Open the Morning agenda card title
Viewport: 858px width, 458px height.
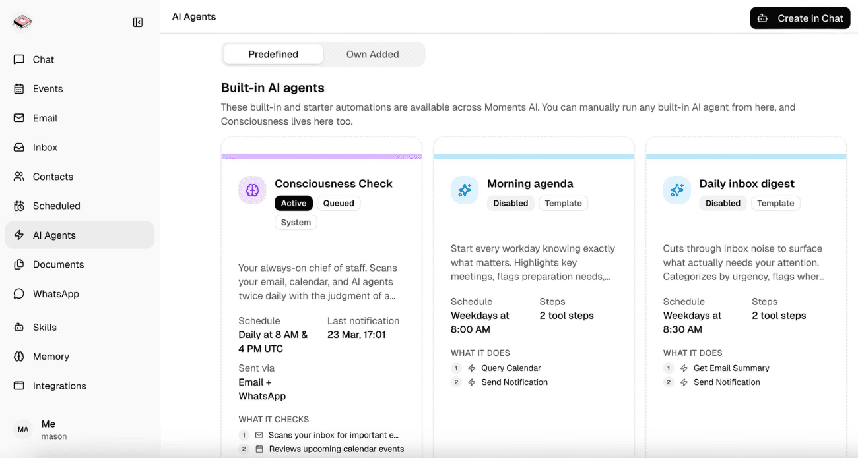pos(530,184)
